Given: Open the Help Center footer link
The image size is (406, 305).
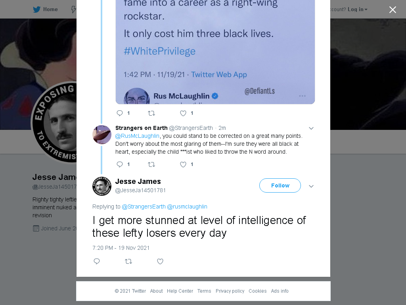Looking at the screenshot, I should click(180, 291).
